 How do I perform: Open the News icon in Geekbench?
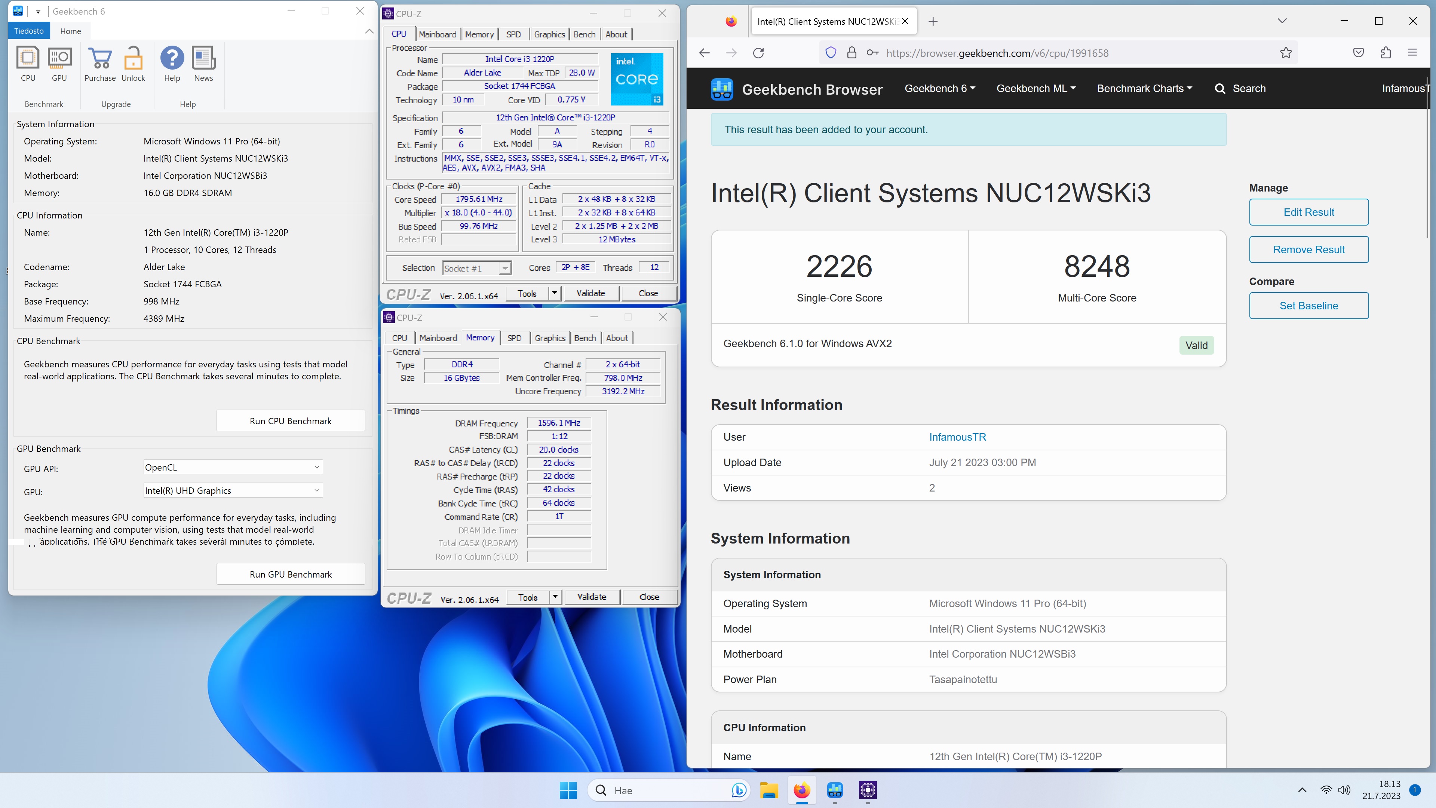point(203,64)
